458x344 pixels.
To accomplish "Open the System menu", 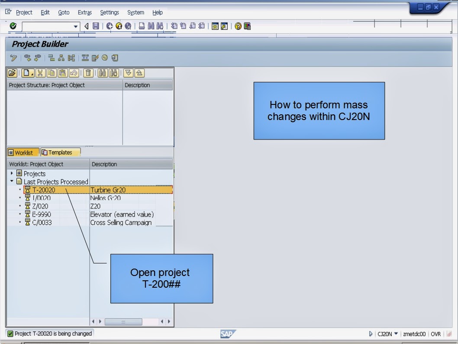I will click(x=135, y=12).
